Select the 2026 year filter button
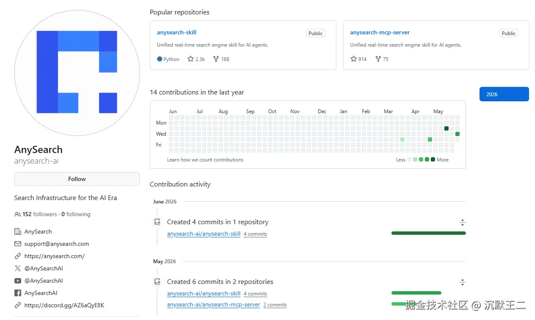Screen dimensions: 535x320 tap(504, 94)
